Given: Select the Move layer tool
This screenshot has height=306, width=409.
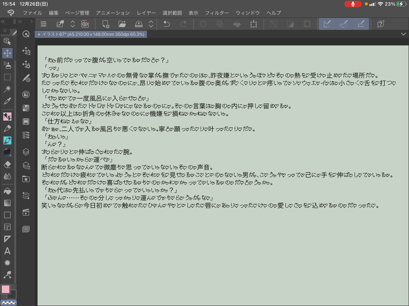Looking at the screenshot, I should coord(7,53).
